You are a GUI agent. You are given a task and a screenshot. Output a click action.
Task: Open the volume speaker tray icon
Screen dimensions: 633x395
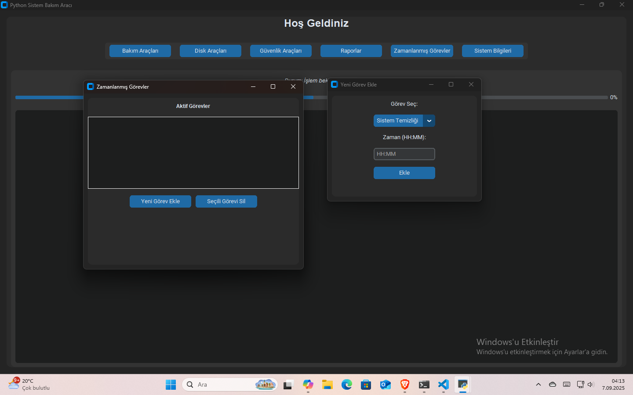(x=591, y=384)
